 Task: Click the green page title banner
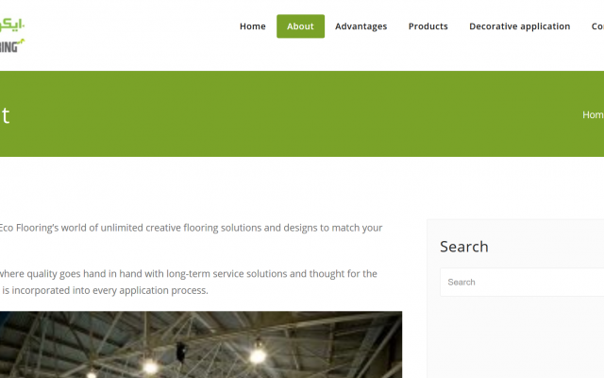pos(302,113)
